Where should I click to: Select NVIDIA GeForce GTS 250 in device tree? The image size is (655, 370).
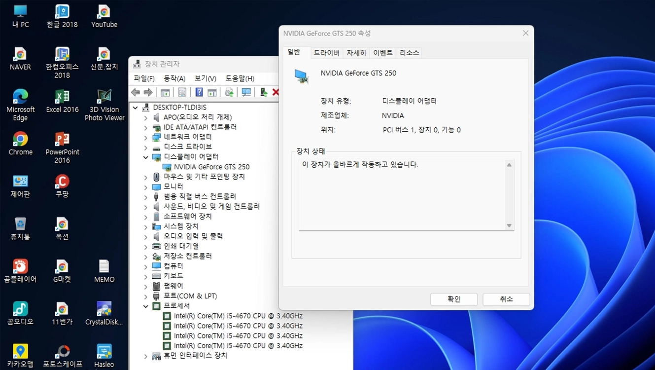click(211, 167)
